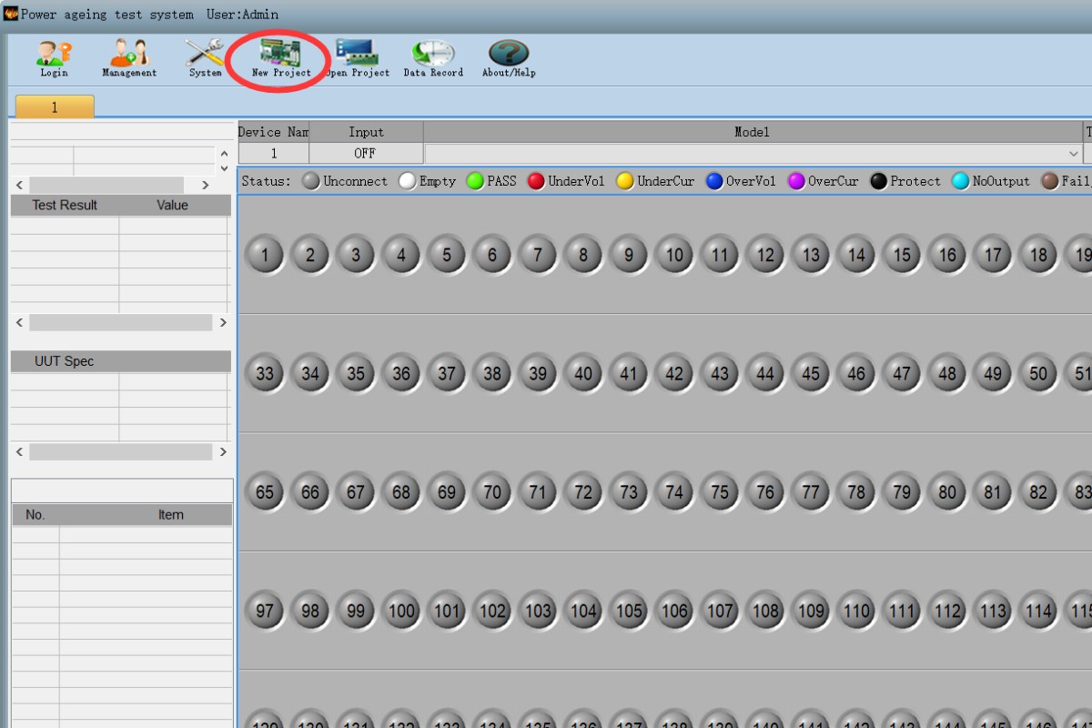Click the Value column header
This screenshot has height=728, width=1092.
click(173, 206)
